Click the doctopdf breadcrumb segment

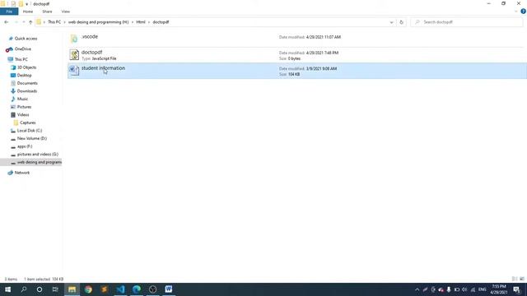click(161, 22)
